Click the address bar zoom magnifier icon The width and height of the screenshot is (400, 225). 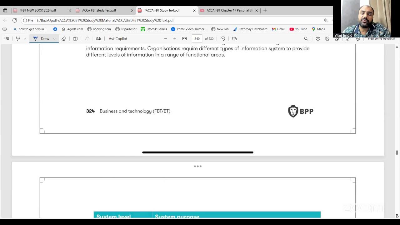click(326, 20)
